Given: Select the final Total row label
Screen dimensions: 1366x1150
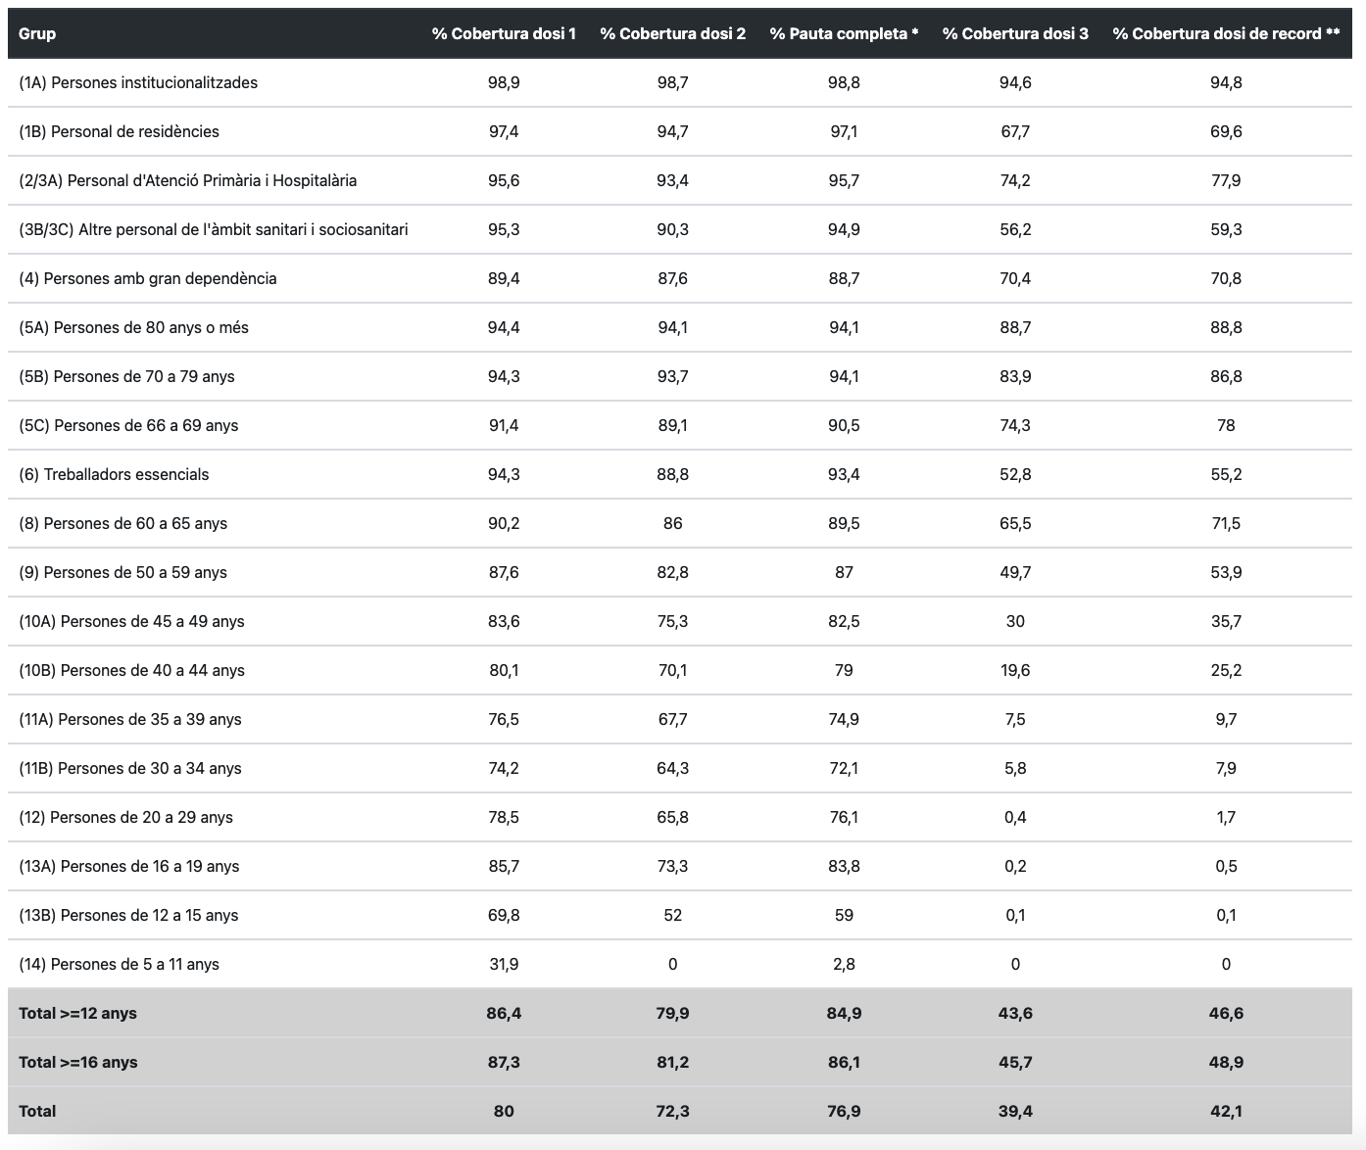Looking at the screenshot, I should (37, 1111).
